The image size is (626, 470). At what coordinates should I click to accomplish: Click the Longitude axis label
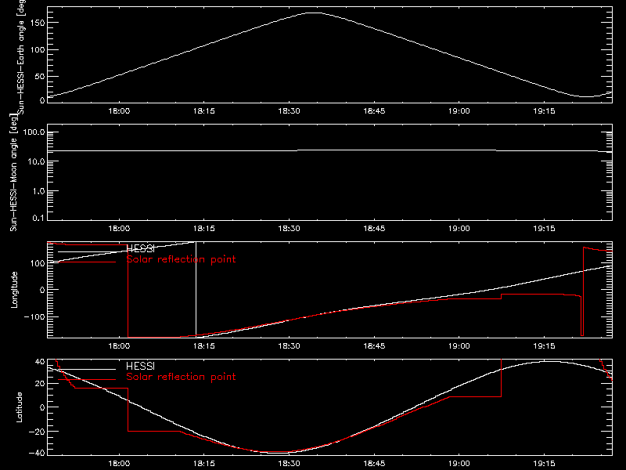(14, 290)
